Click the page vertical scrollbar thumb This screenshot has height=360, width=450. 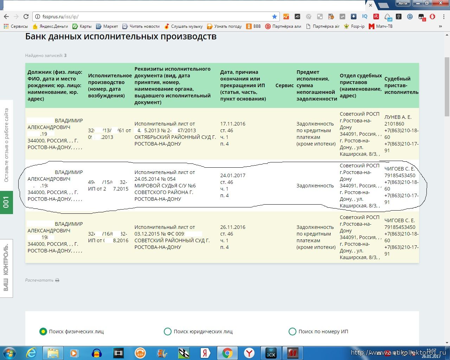(447, 86)
